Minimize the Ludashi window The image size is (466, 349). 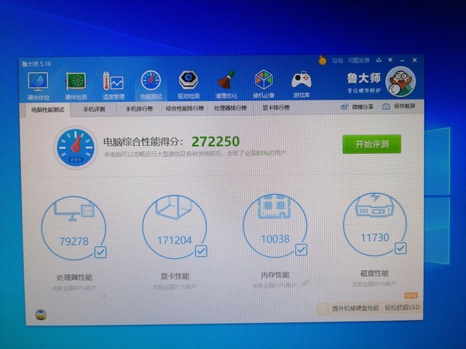[x=402, y=60]
